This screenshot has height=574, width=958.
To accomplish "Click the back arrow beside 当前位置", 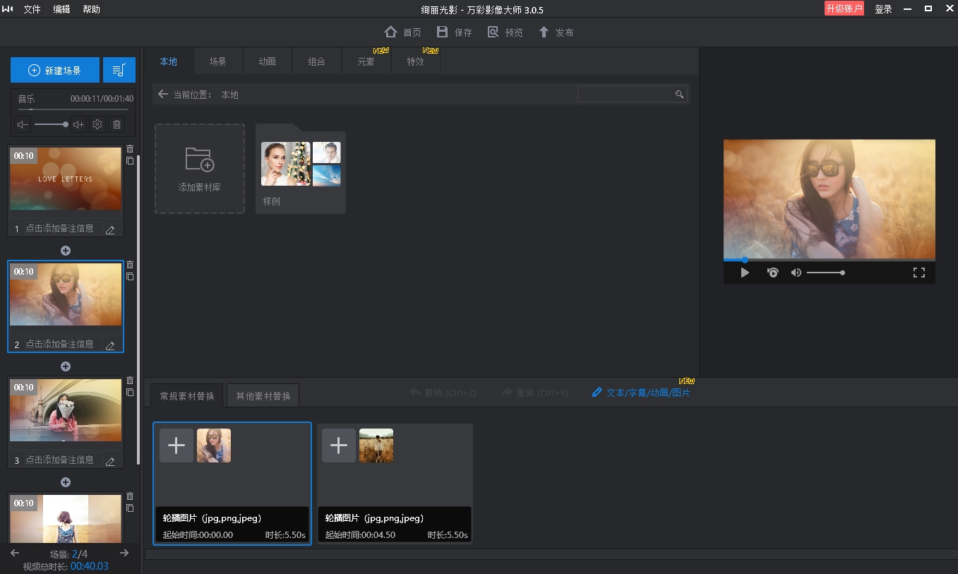I will coord(163,94).
